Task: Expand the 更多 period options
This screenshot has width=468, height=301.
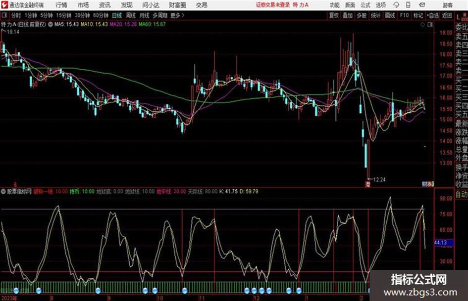Action: click(x=178, y=15)
